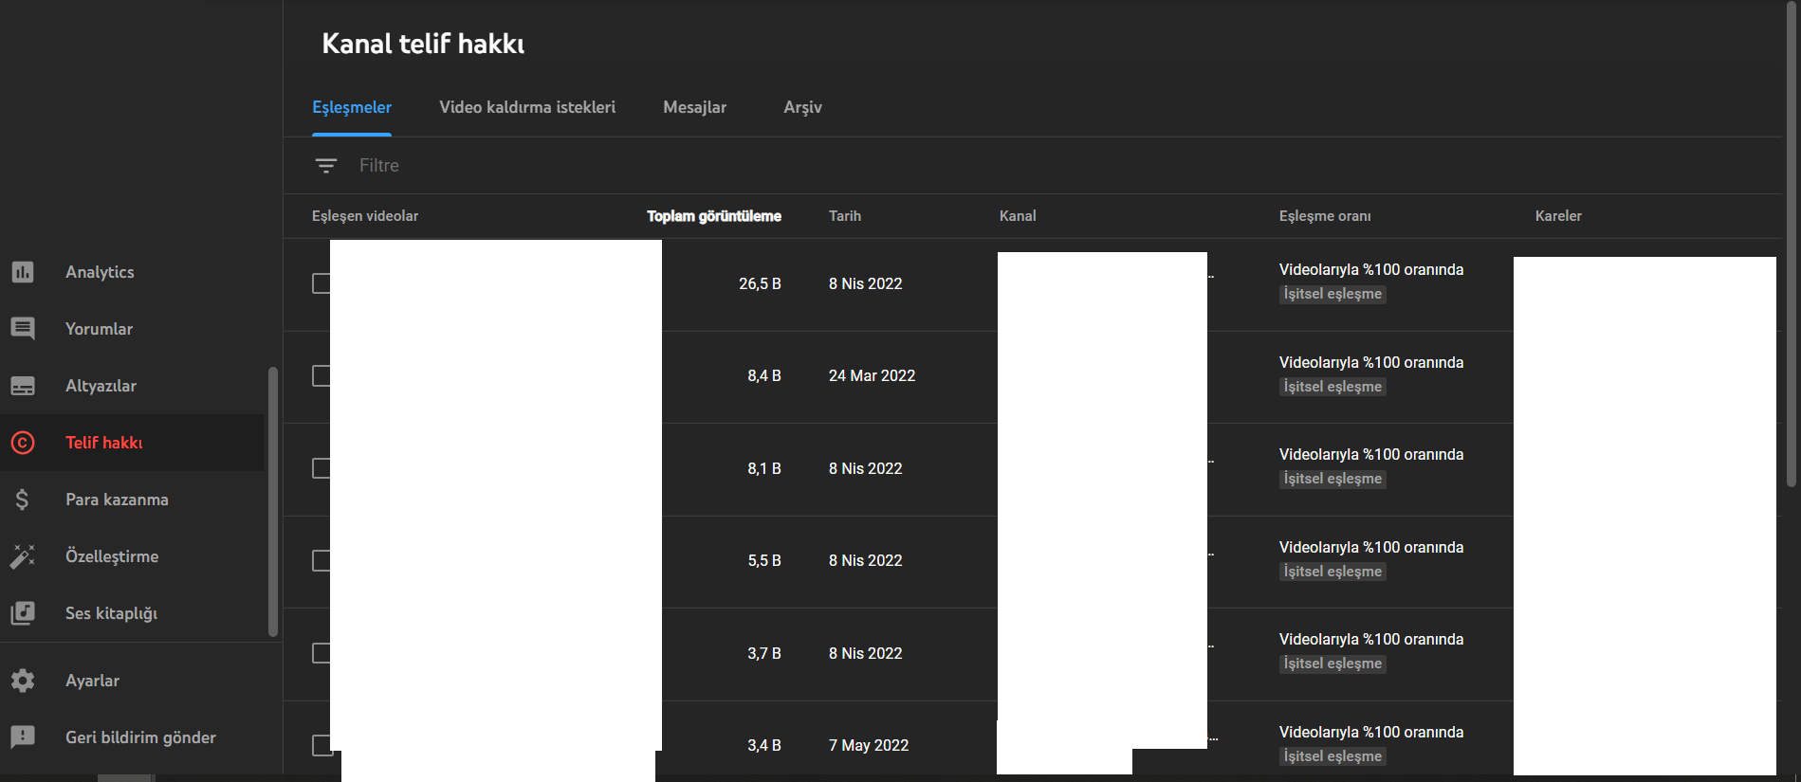Check the box for the 8,4 B row
This screenshot has width=1801, height=782.
point(322,375)
